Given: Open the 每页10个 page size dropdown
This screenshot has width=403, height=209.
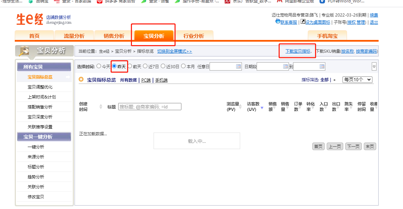Looking at the screenshot, I should (x=357, y=80).
